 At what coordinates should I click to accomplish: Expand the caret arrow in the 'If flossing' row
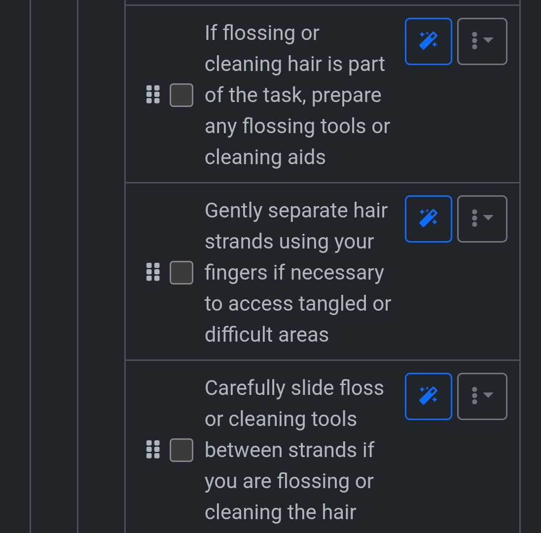(488, 40)
